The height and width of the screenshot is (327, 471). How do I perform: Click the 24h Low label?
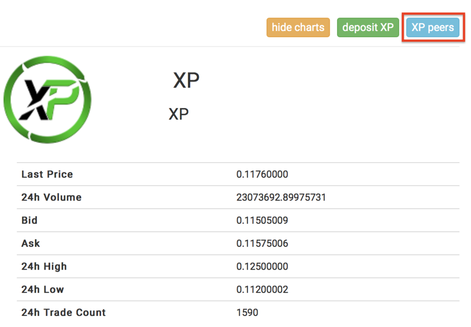coord(43,289)
